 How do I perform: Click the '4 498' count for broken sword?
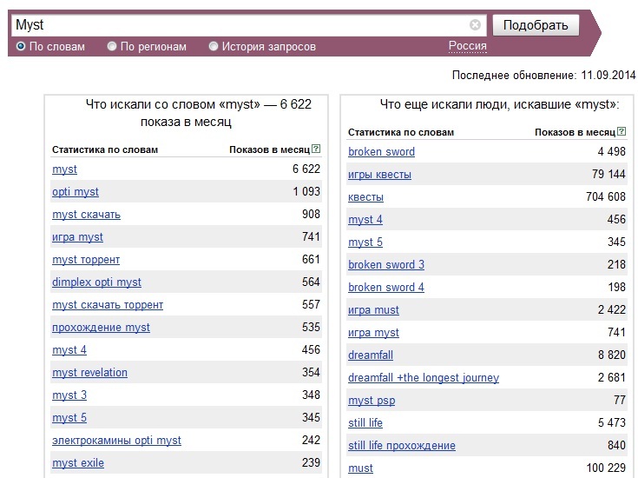(x=612, y=151)
